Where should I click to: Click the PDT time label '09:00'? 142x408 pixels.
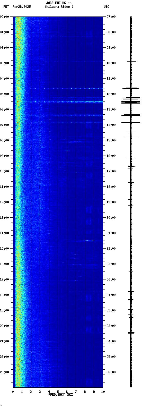click(x=4, y=156)
